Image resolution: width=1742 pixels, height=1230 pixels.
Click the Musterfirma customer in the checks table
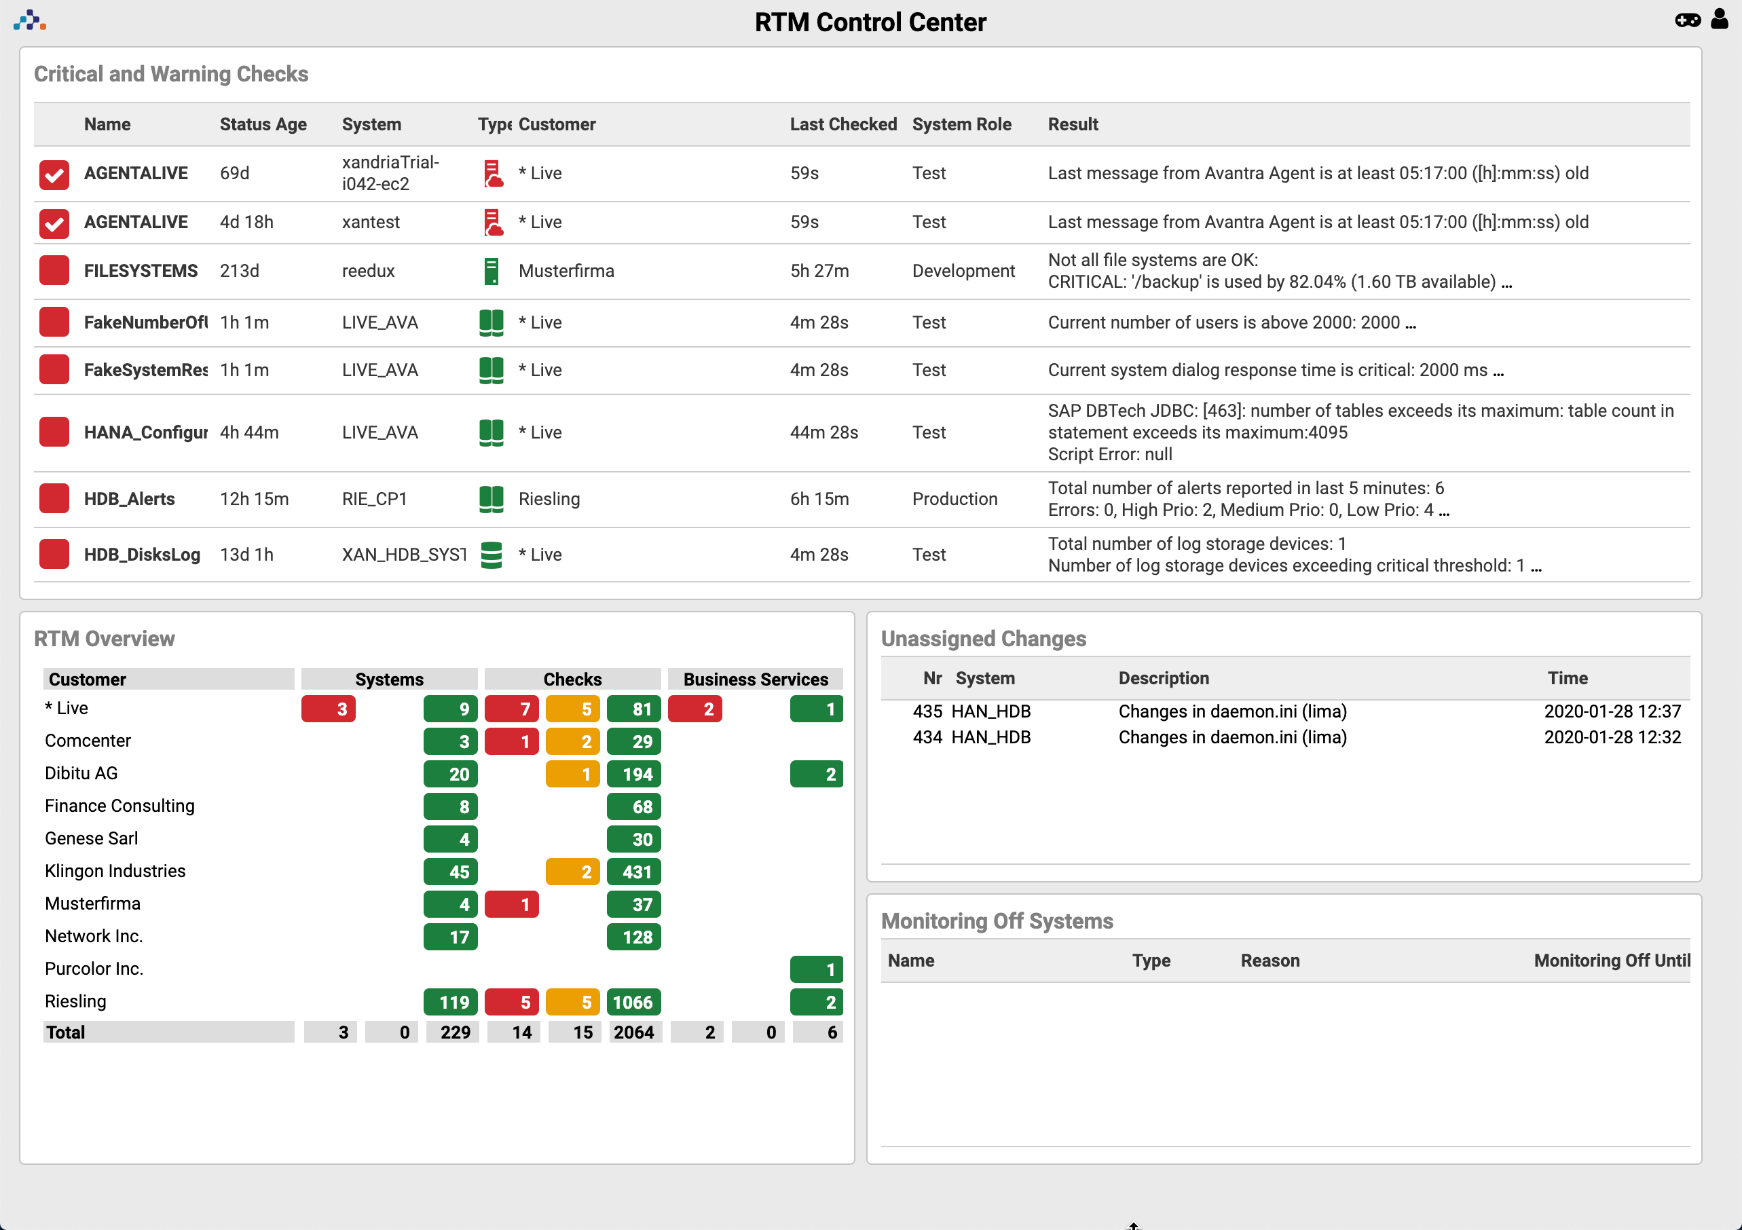[x=566, y=271]
